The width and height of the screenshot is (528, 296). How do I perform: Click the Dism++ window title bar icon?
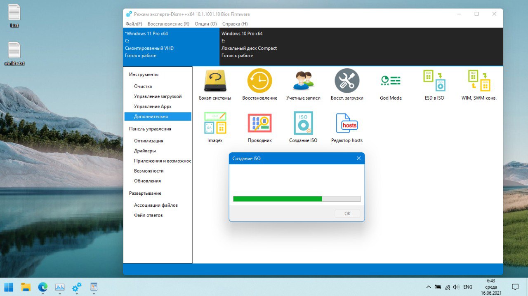129,14
